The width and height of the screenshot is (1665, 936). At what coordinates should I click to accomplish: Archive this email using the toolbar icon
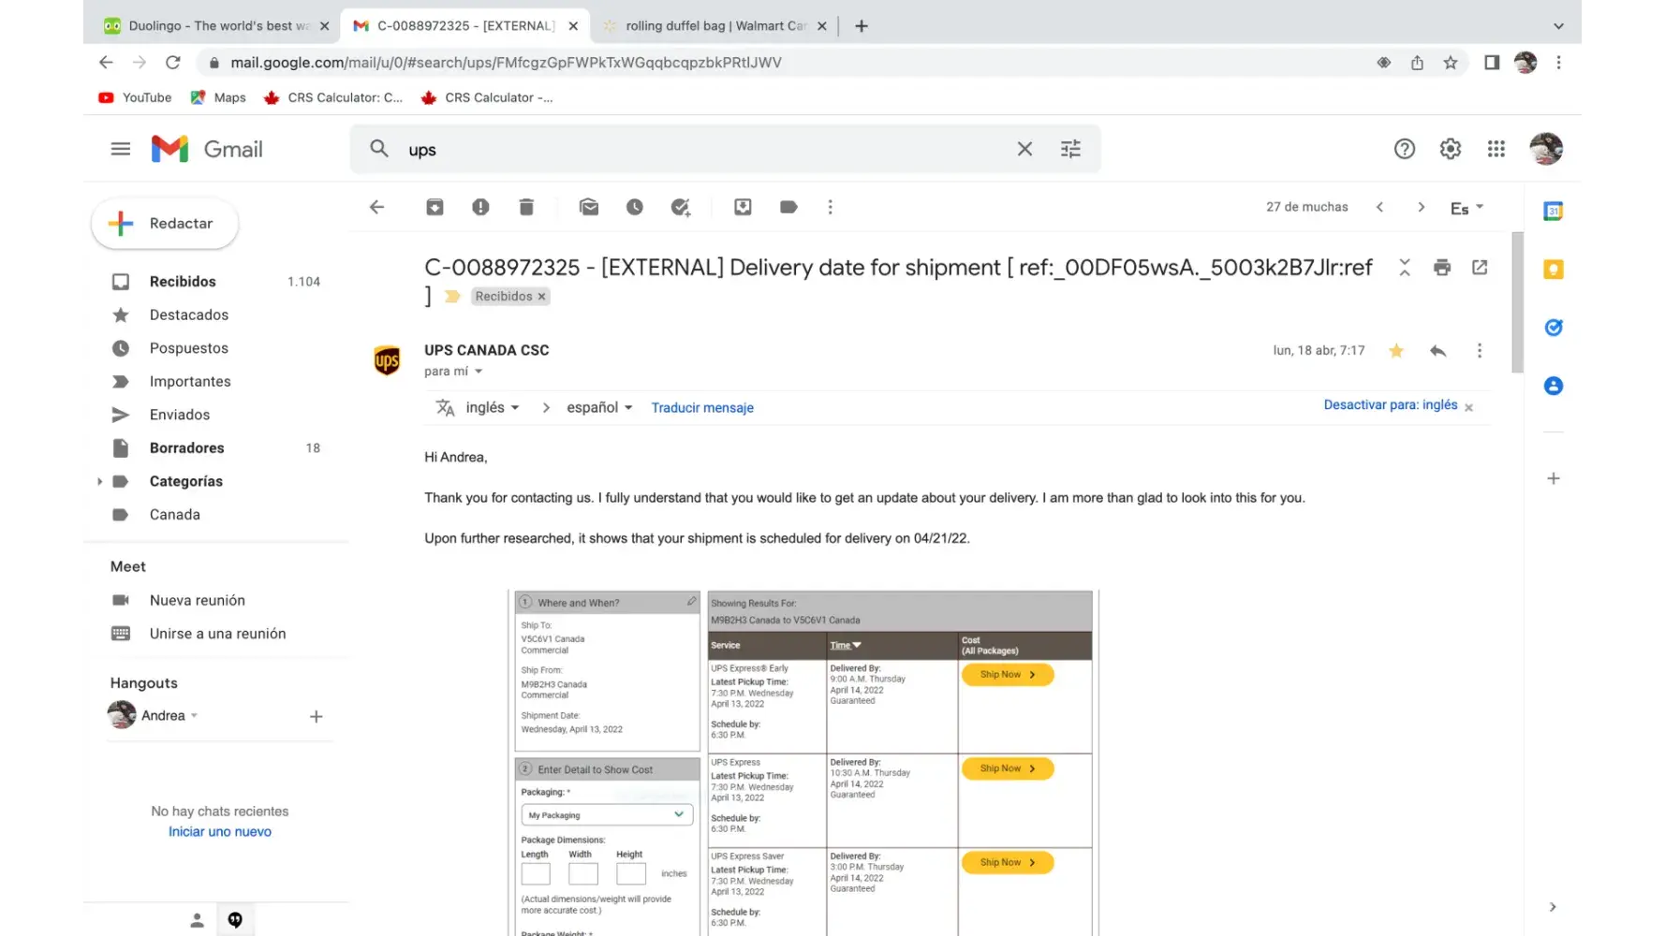[435, 207]
